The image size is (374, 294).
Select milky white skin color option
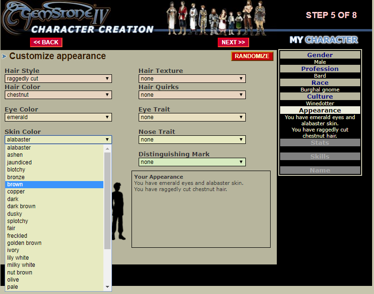(54, 265)
